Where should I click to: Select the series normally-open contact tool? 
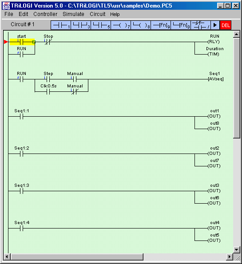tap(61, 25)
